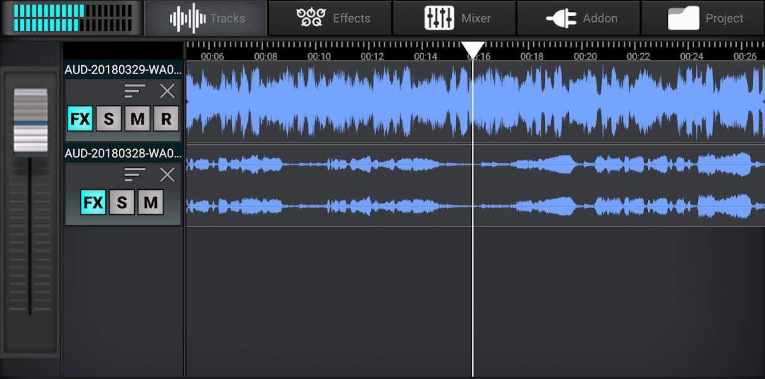Open track options menu for AUD-20180329
Viewport: 765px width, 379px height.
[x=135, y=91]
